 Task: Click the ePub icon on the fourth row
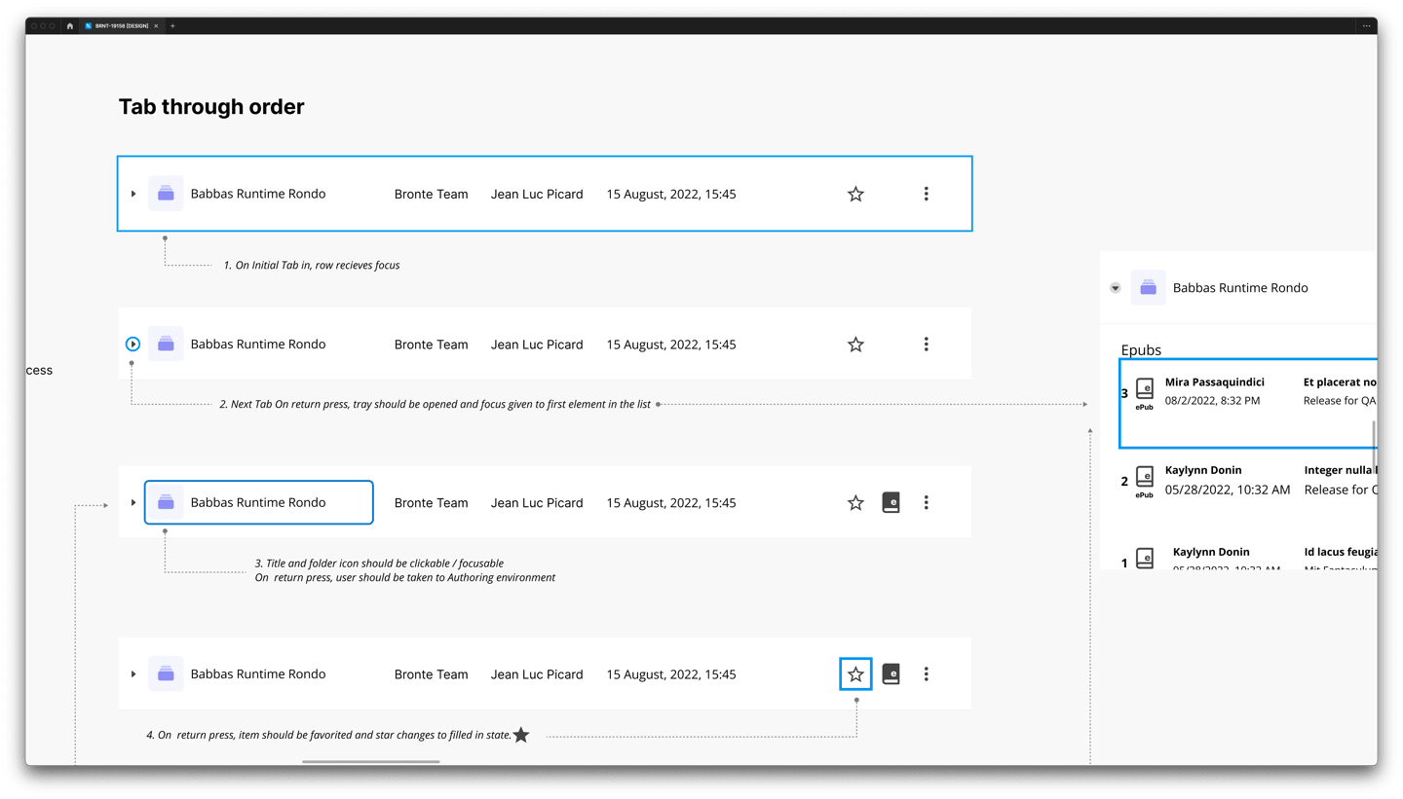[x=891, y=673]
